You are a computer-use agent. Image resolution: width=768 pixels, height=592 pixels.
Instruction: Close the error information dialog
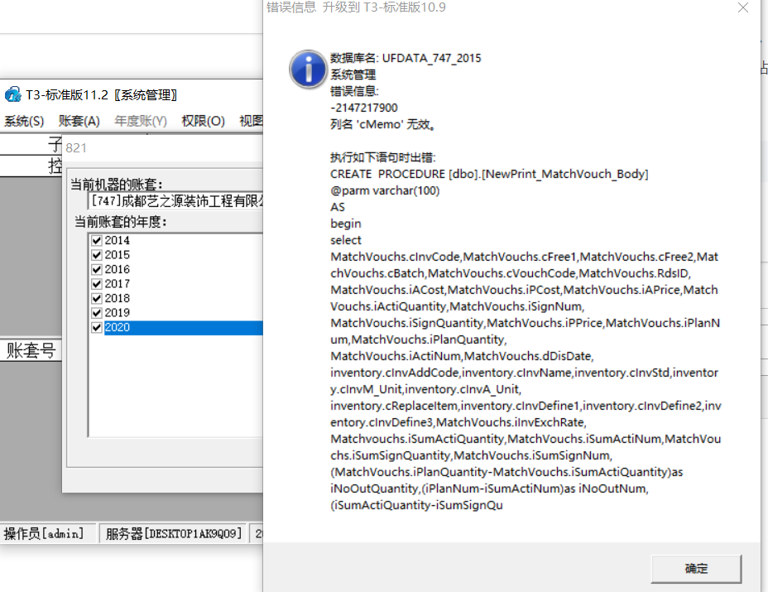pos(743,7)
